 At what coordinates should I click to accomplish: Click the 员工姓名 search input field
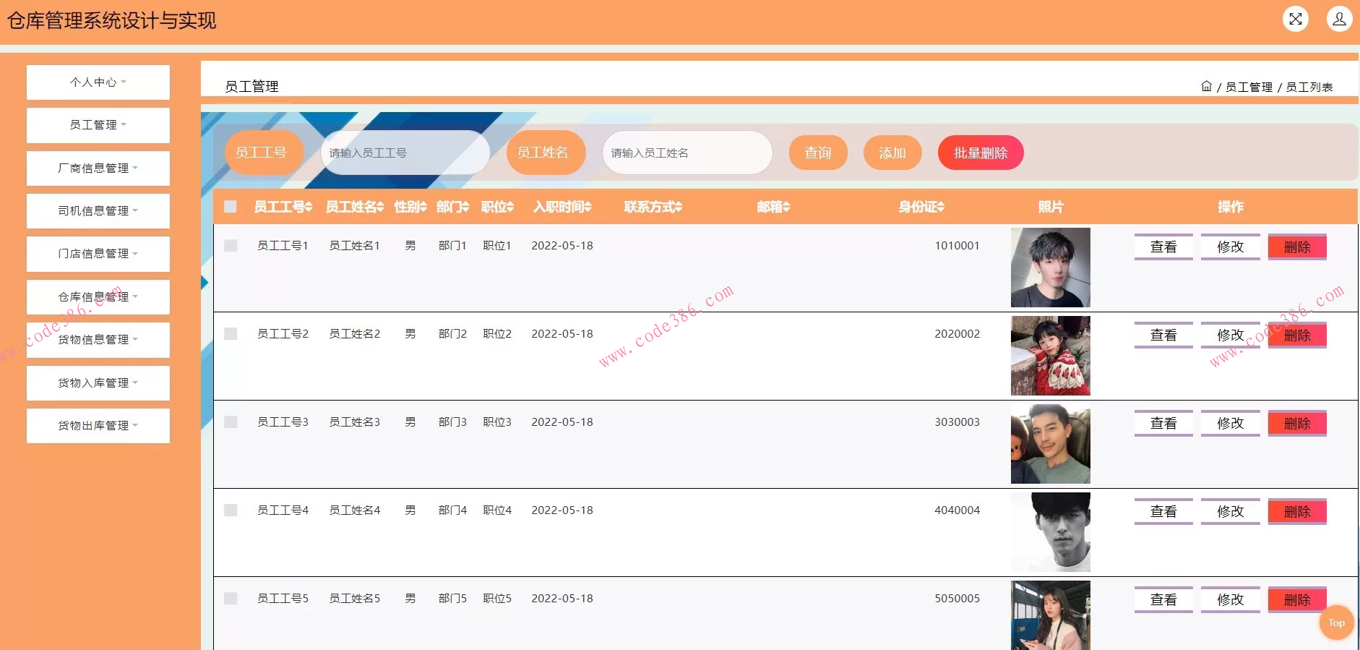[x=687, y=153]
